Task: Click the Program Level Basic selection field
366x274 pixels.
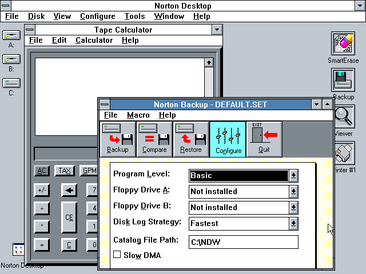Action: [x=239, y=175]
